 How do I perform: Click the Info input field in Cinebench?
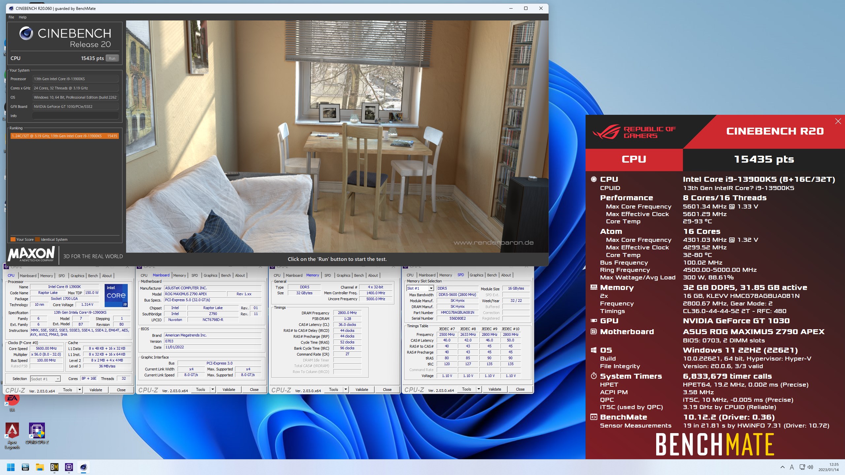(x=75, y=116)
